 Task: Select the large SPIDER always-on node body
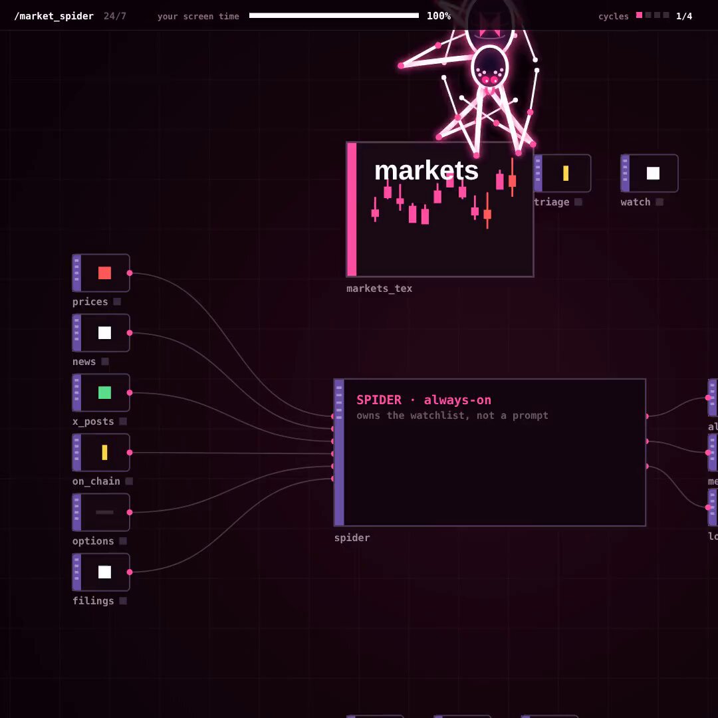[x=490, y=453]
